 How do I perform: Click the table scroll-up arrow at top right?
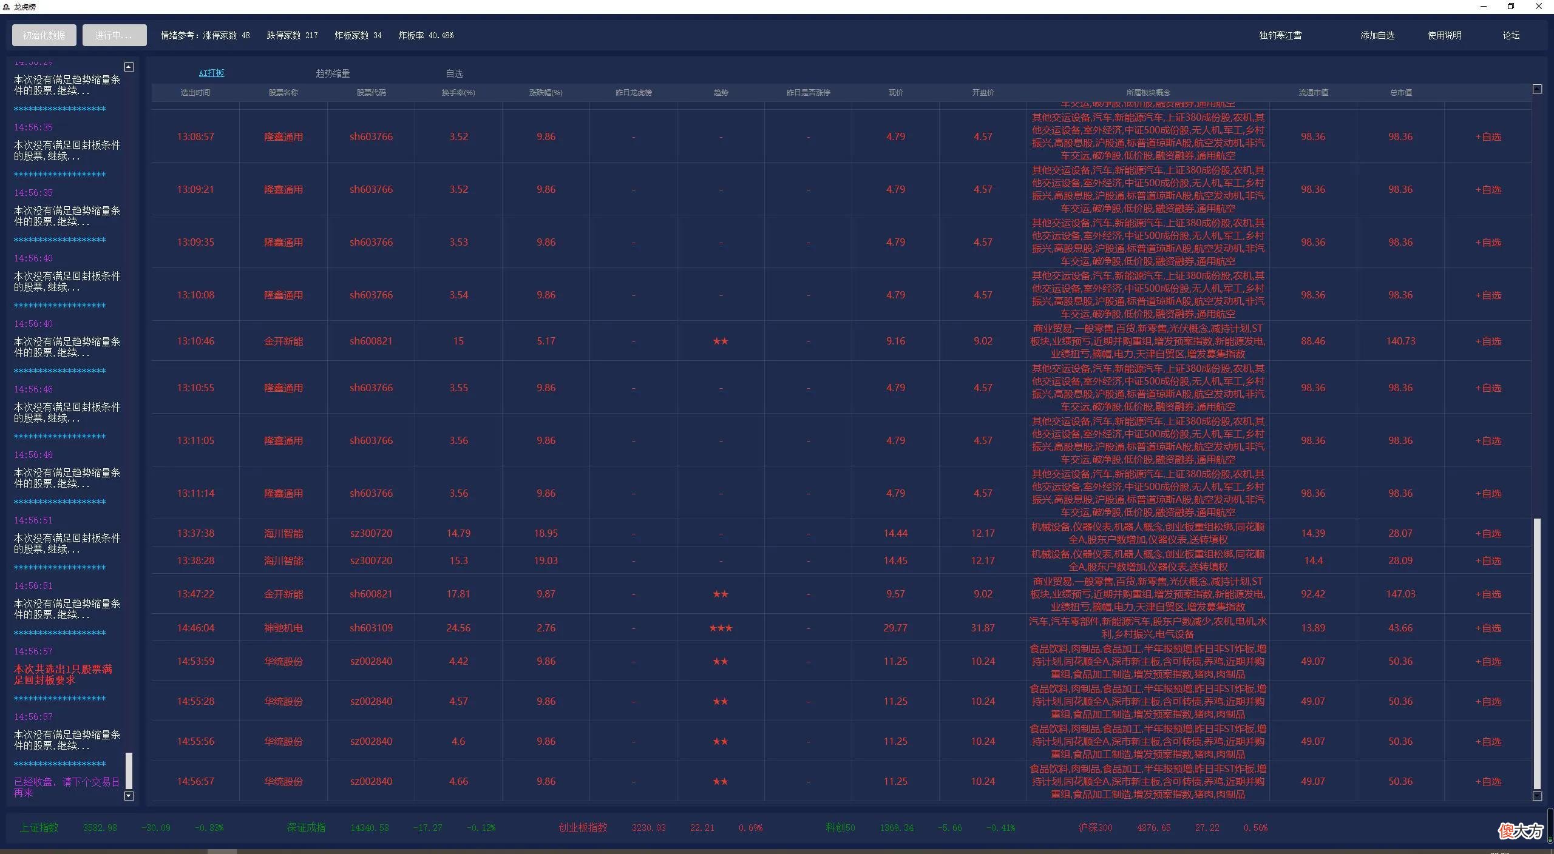click(1537, 89)
